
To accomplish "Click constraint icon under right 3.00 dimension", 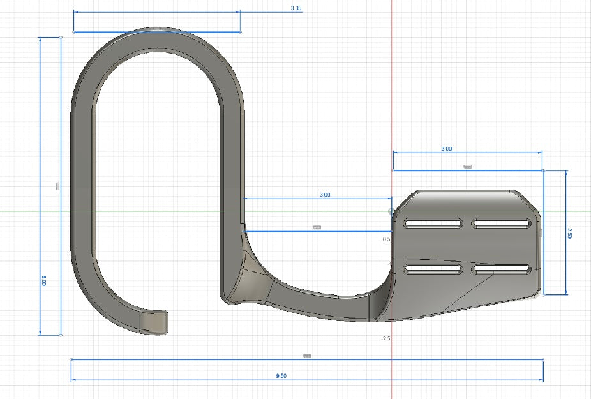I will point(467,166).
